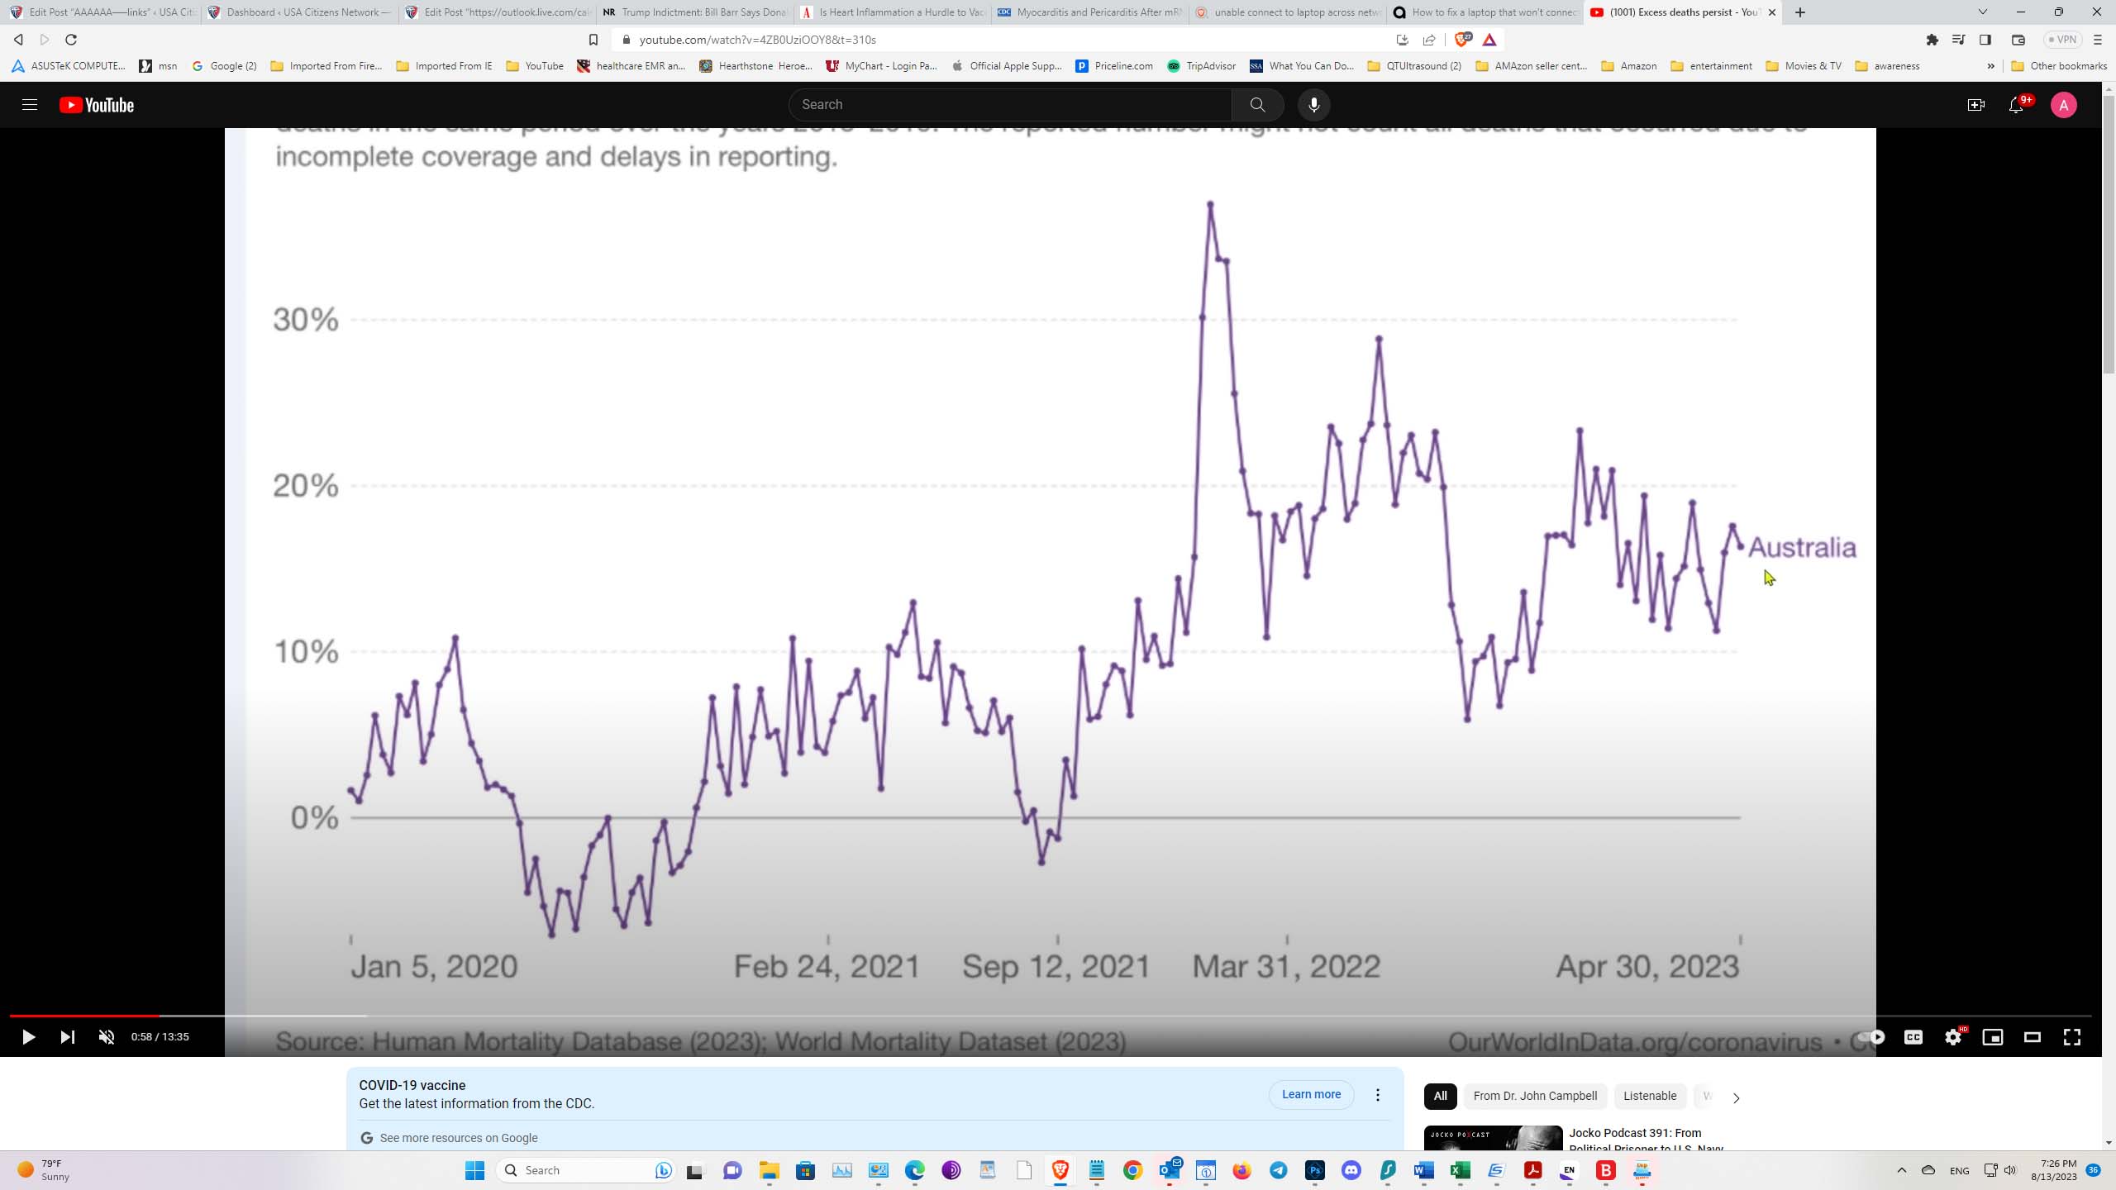Toggle Brave VPN button

(2062, 40)
